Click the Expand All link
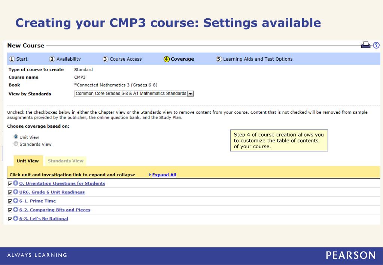The height and width of the screenshot is (265, 383). pos(164,175)
